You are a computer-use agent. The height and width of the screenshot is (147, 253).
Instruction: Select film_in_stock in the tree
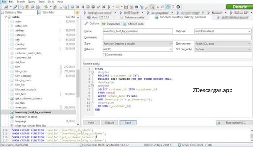(x=23, y=80)
